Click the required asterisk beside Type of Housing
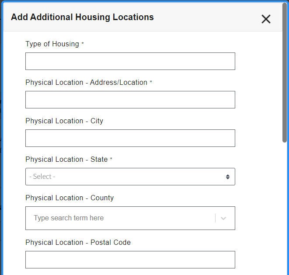Image resolution: width=289 pixels, height=275 pixels. [x=83, y=44]
